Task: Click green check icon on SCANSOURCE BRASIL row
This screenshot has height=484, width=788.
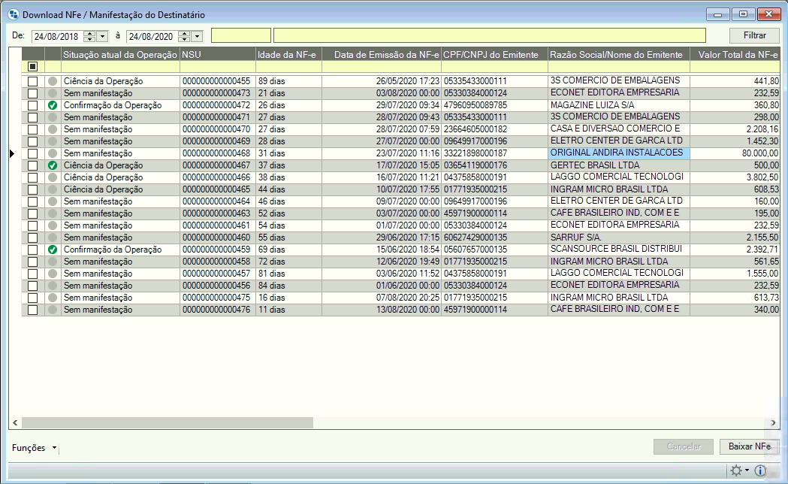Action: pyautogui.click(x=52, y=250)
